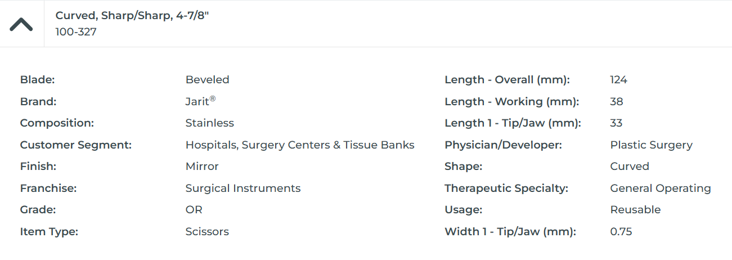The image size is (732, 260).
Task: Select the Grade value OR
Action: click(x=194, y=210)
